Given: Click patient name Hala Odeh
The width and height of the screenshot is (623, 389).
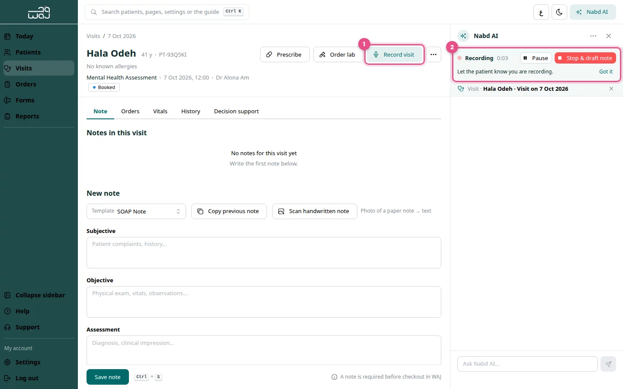Looking at the screenshot, I should (111, 53).
